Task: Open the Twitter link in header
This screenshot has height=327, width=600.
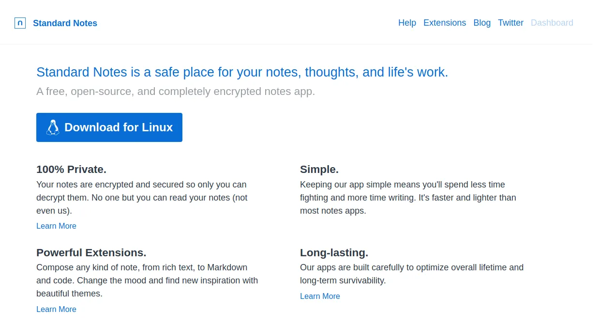Action: point(510,23)
